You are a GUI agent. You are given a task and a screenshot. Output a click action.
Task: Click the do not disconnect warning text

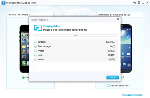(x=65, y=30)
